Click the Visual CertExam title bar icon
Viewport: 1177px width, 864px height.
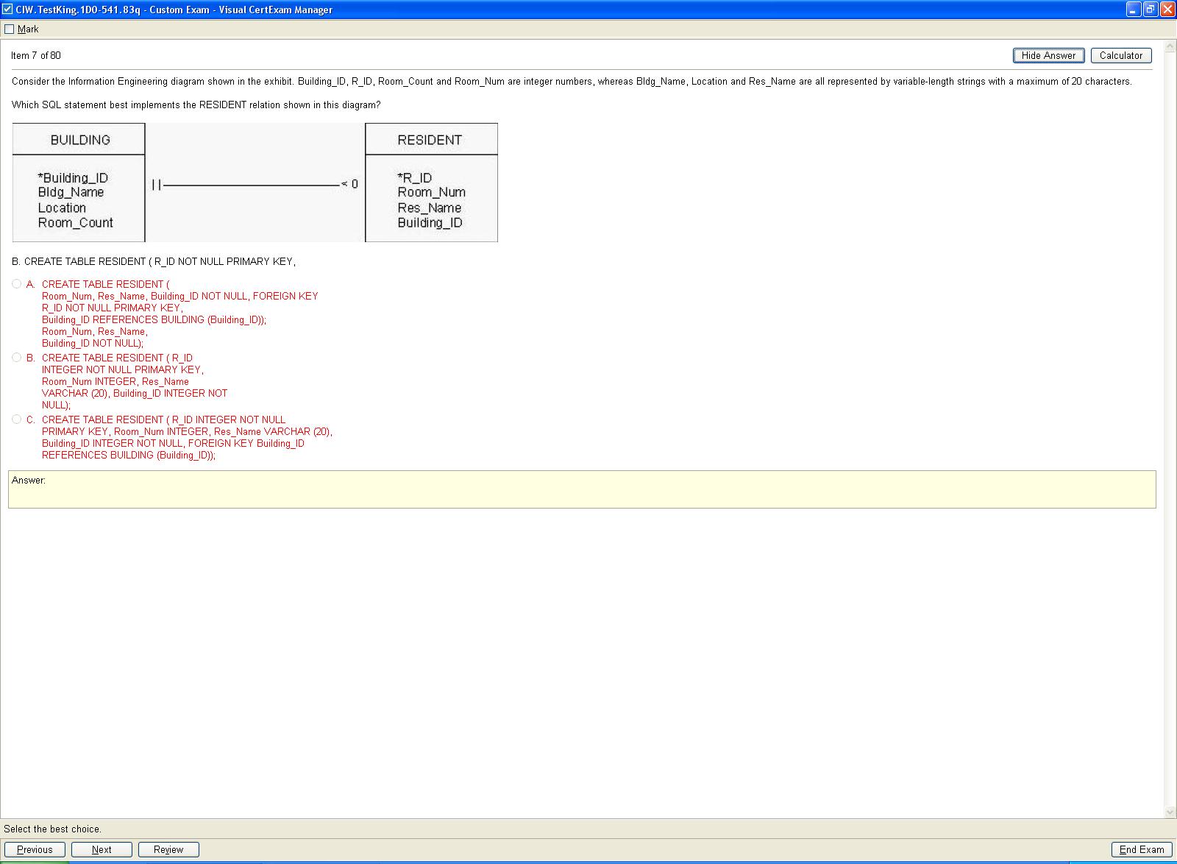(7, 10)
